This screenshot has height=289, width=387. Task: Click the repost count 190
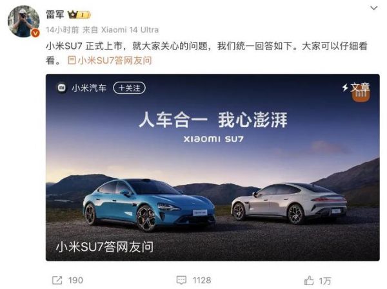(75, 281)
